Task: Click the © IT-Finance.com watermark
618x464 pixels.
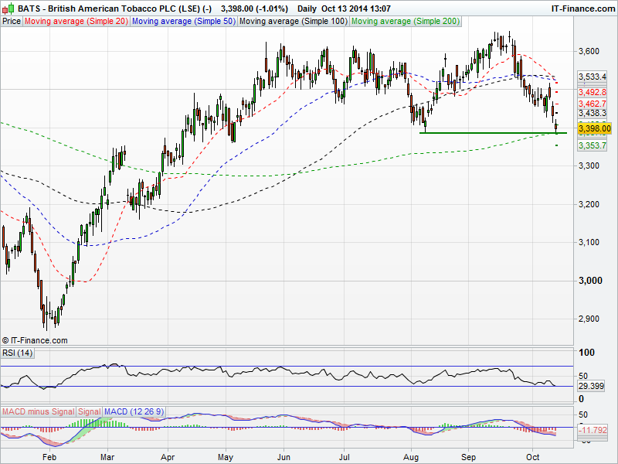Action: pos(36,340)
